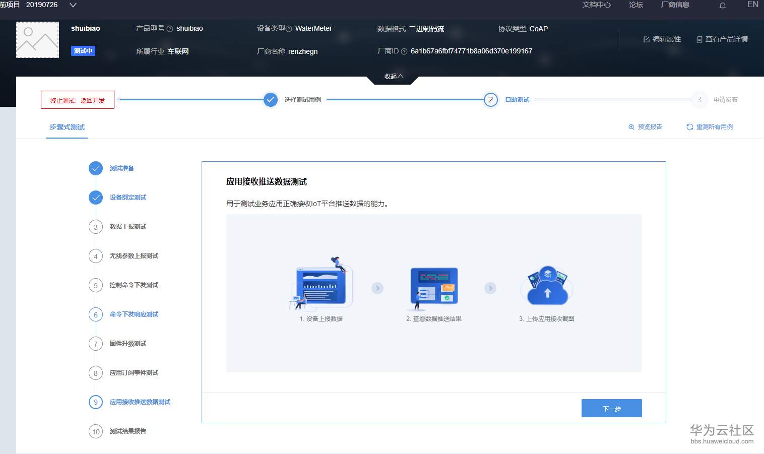The image size is (764, 454).
Task: Click the completed 选择测试用例 step checkmark
Action: tap(271, 100)
